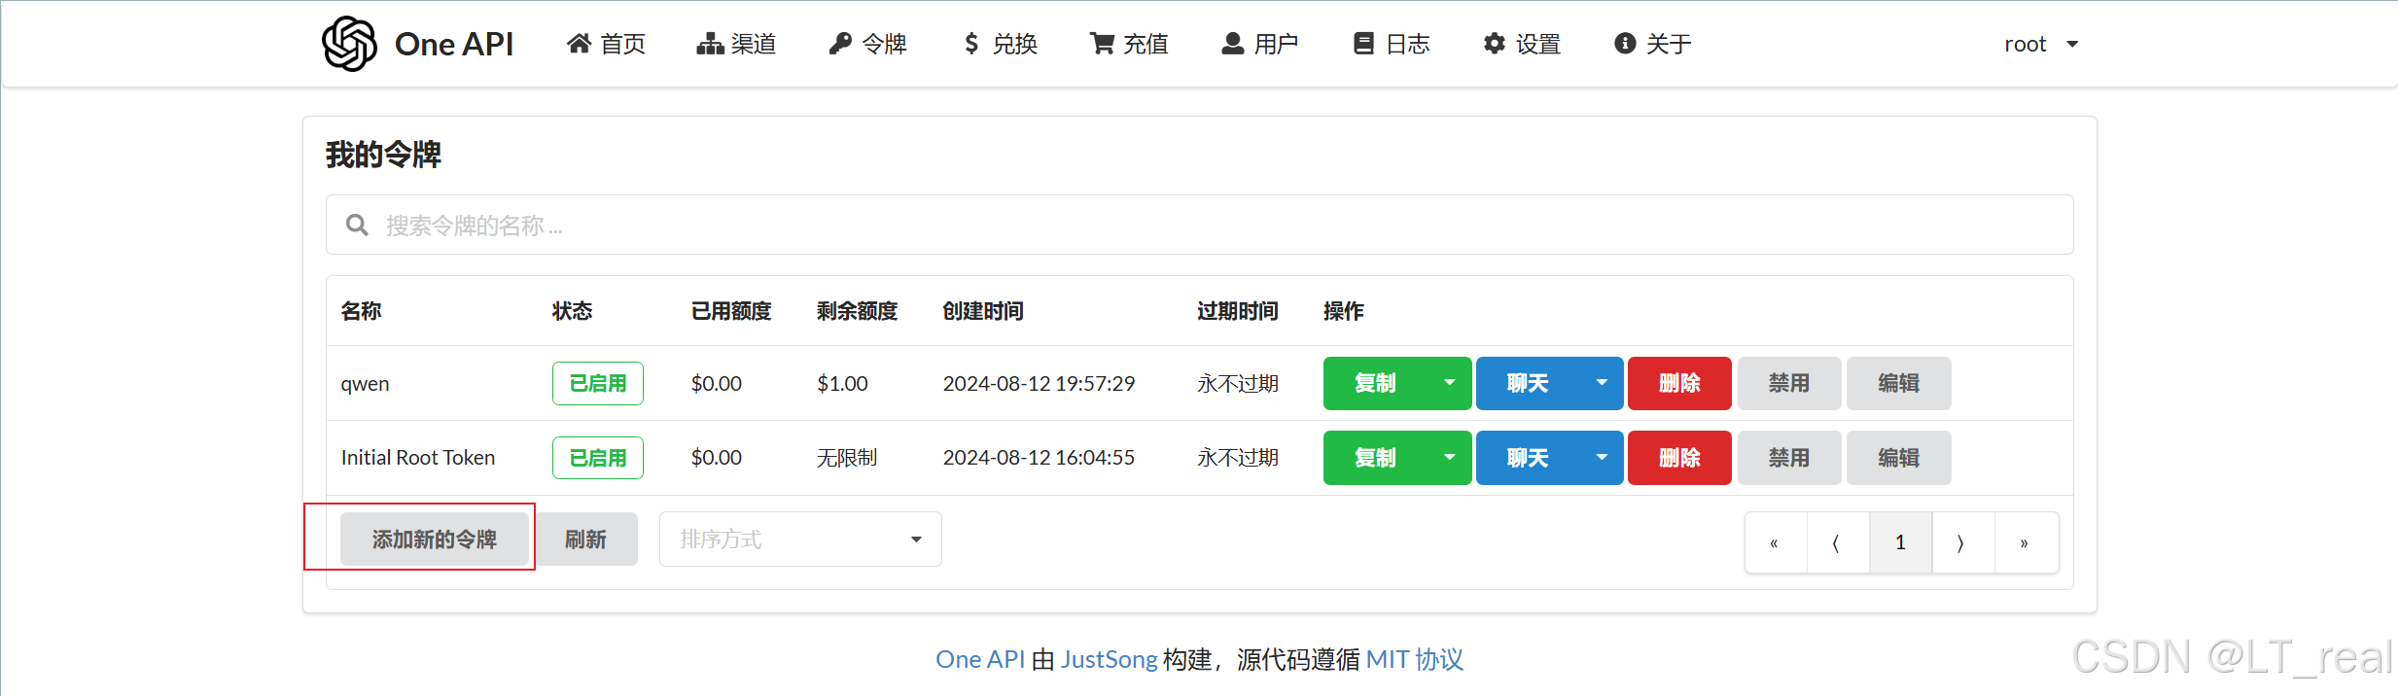Expand chat options arrow for qwen
This screenshot has height=696, width=2398.
1602,383
